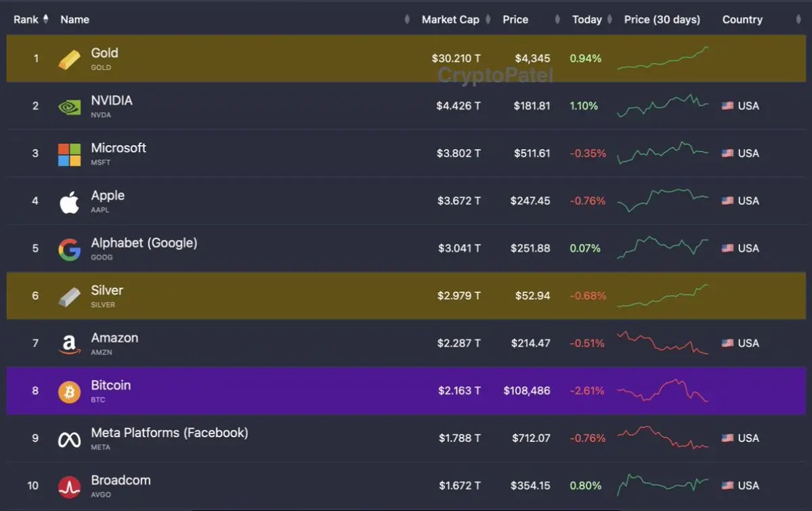
Task: Click the USA flag in Broadcom row
Action: (x=727, y=486)
